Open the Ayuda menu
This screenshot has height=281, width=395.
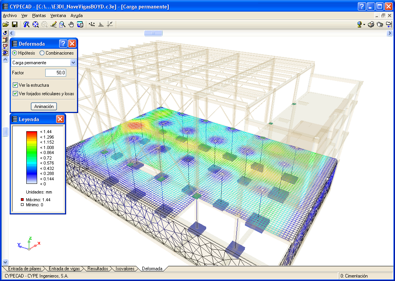pos(77,15)
